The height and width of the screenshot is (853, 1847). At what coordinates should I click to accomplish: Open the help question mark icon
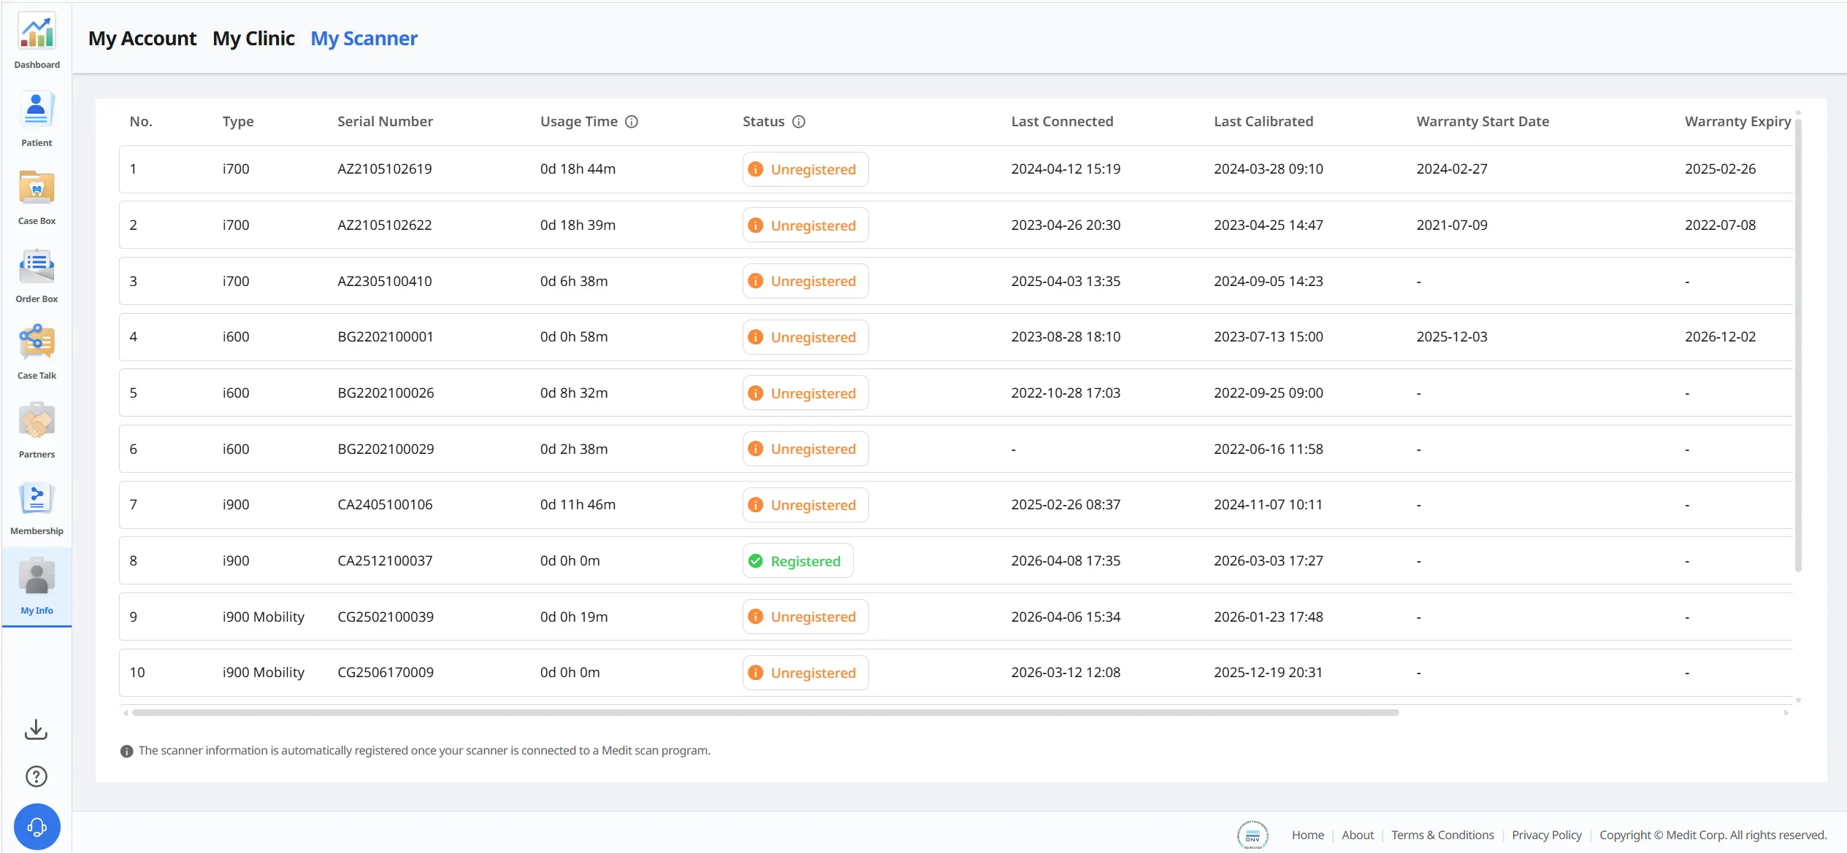pyautogui.click(x=37, y=776)
